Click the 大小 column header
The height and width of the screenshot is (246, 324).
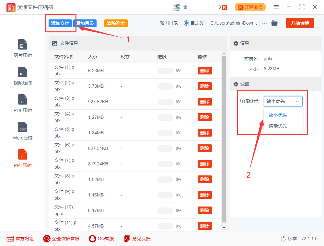pos(93,57)
